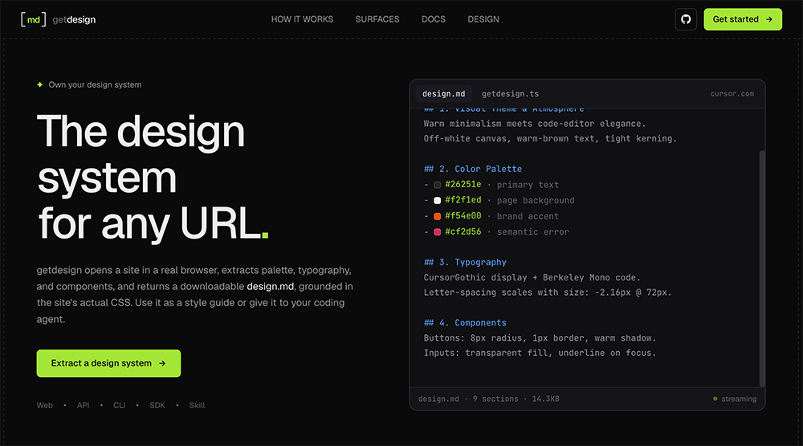803x446 pixels.
Task: Open DESIGN nav item
Action: pos(483,19)
